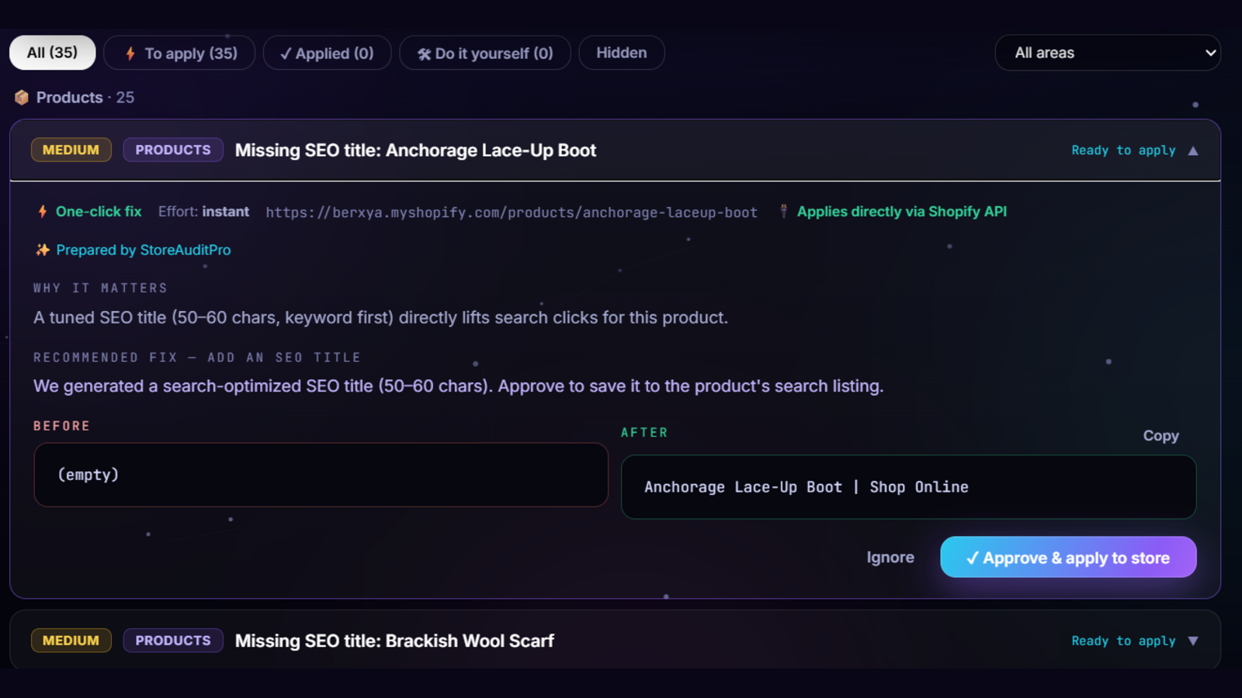Click the After SEO title text box
1242x698 pixels.
(x=908, y=487)
